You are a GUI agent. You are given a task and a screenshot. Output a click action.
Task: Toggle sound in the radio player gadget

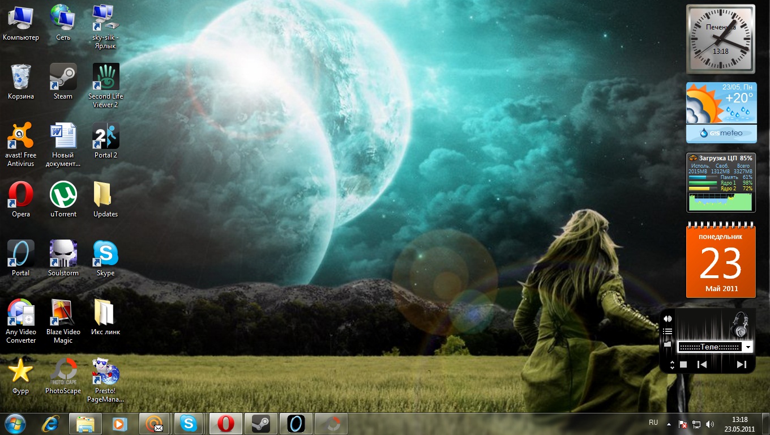click(668, 319)
